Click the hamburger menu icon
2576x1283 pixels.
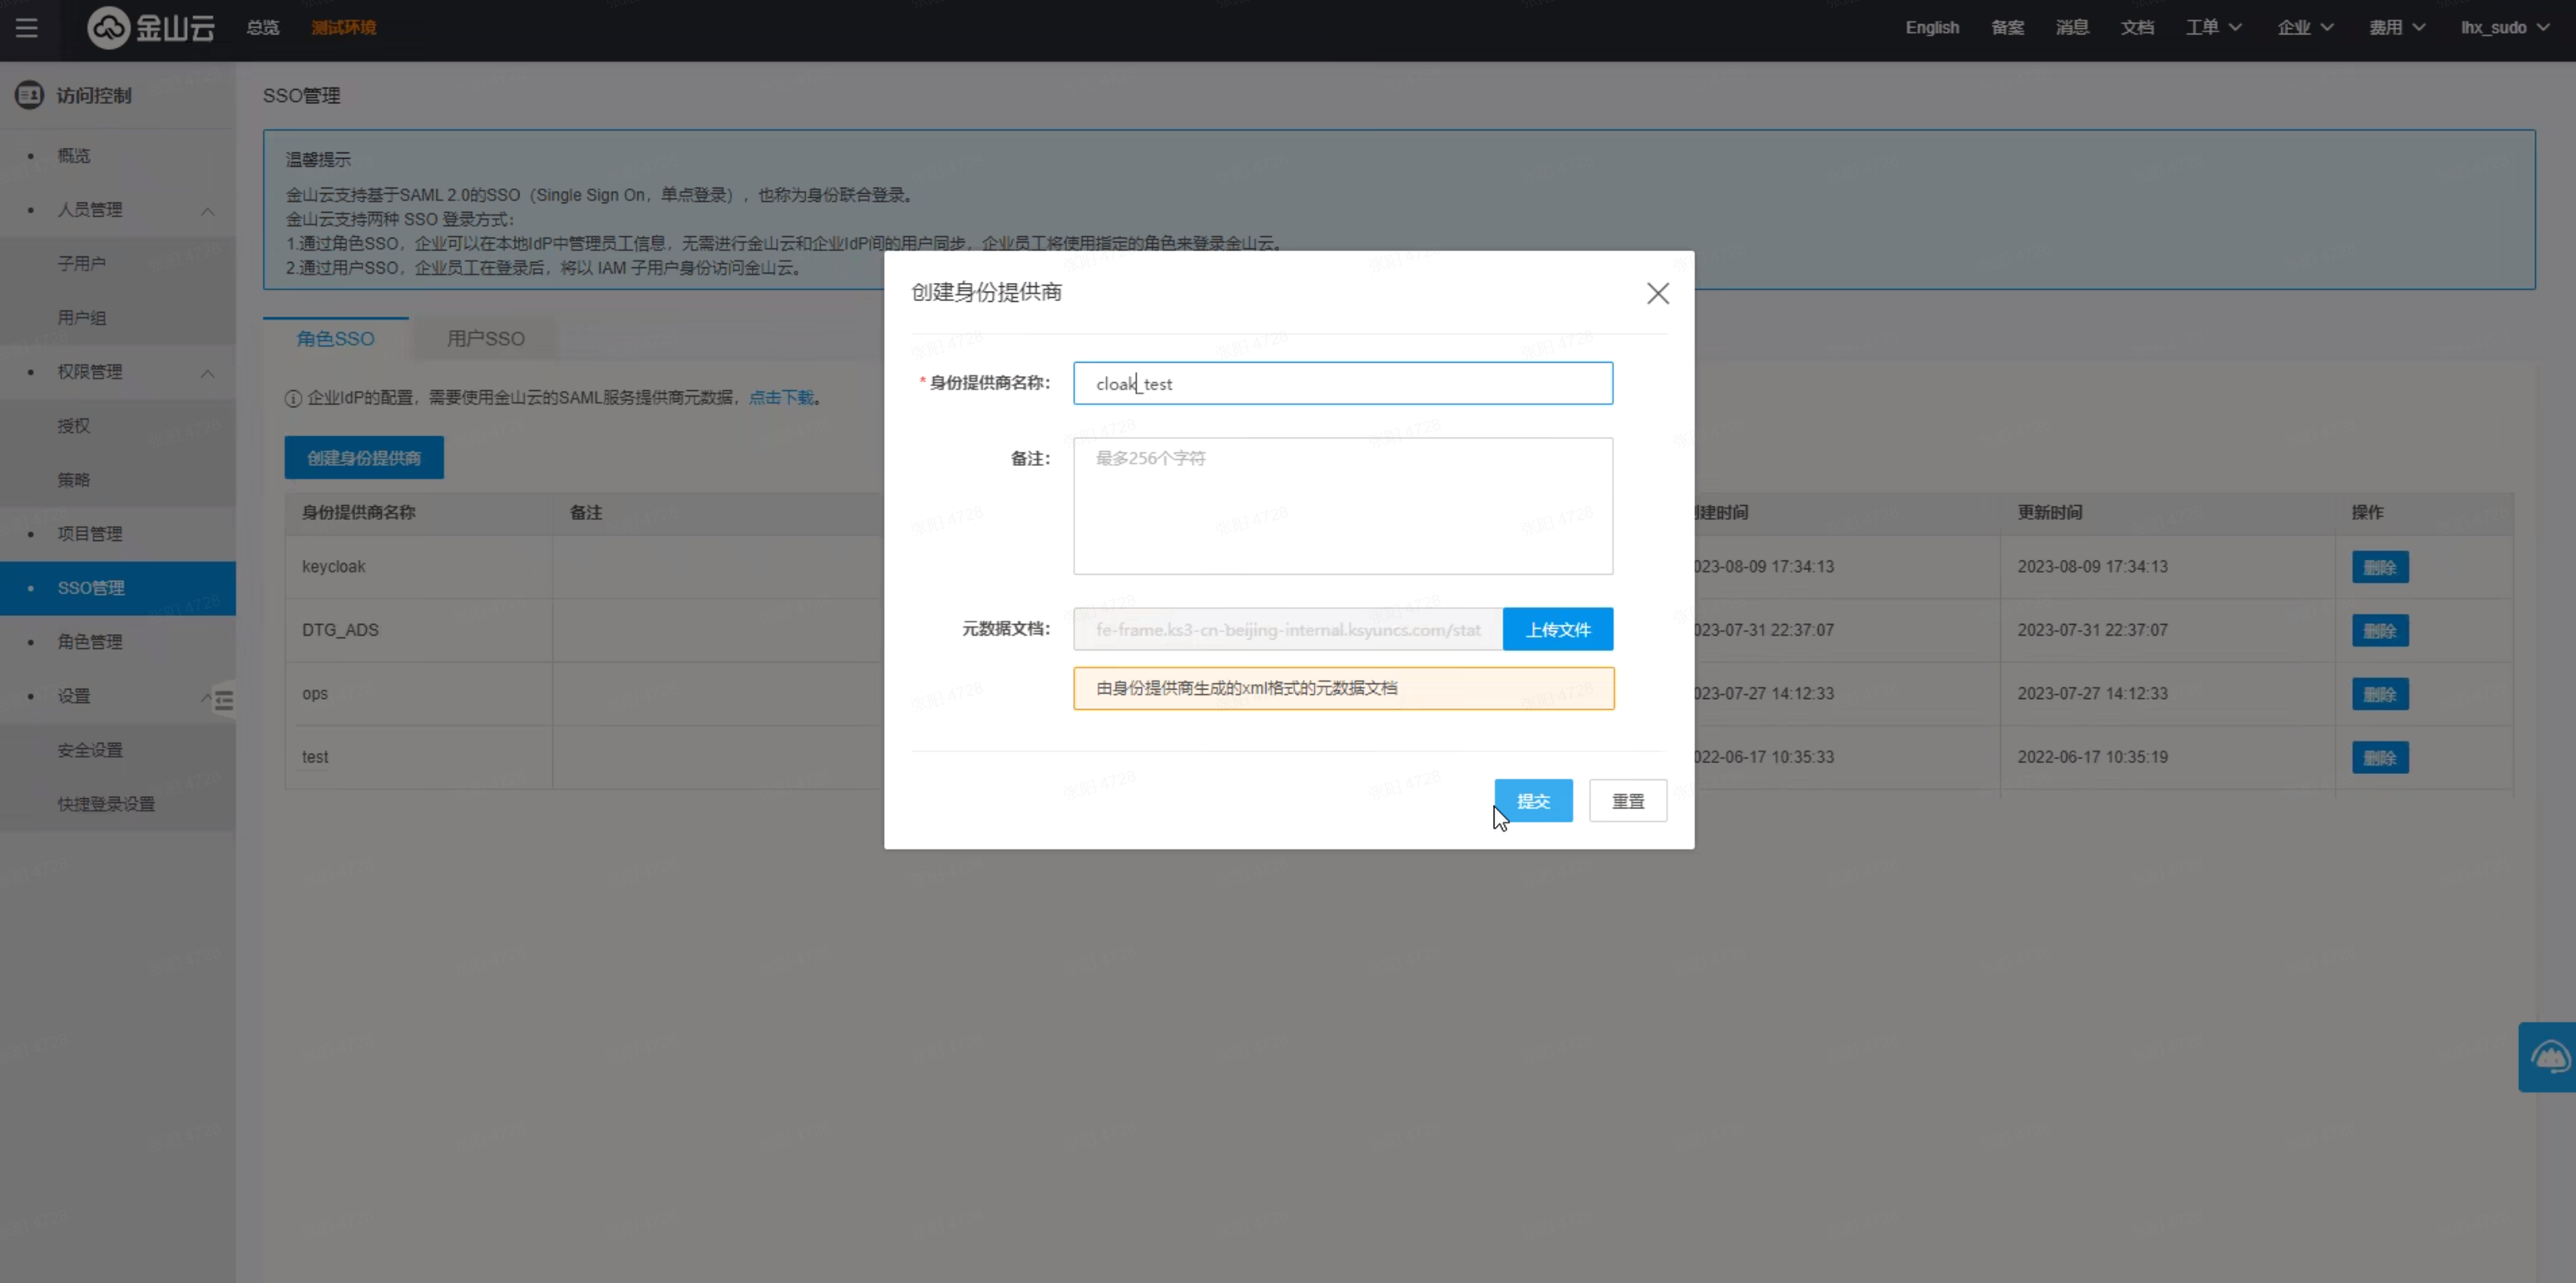(x=27, y=28)
